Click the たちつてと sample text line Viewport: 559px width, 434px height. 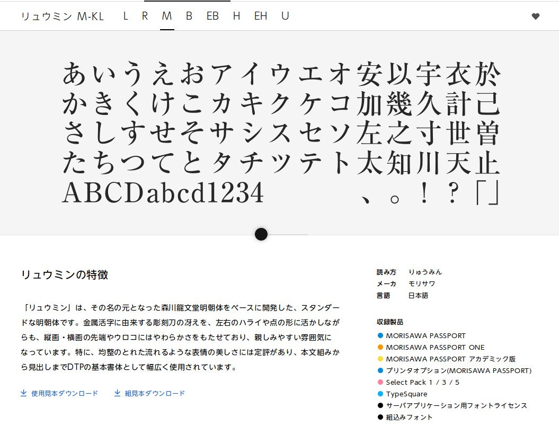282,163
